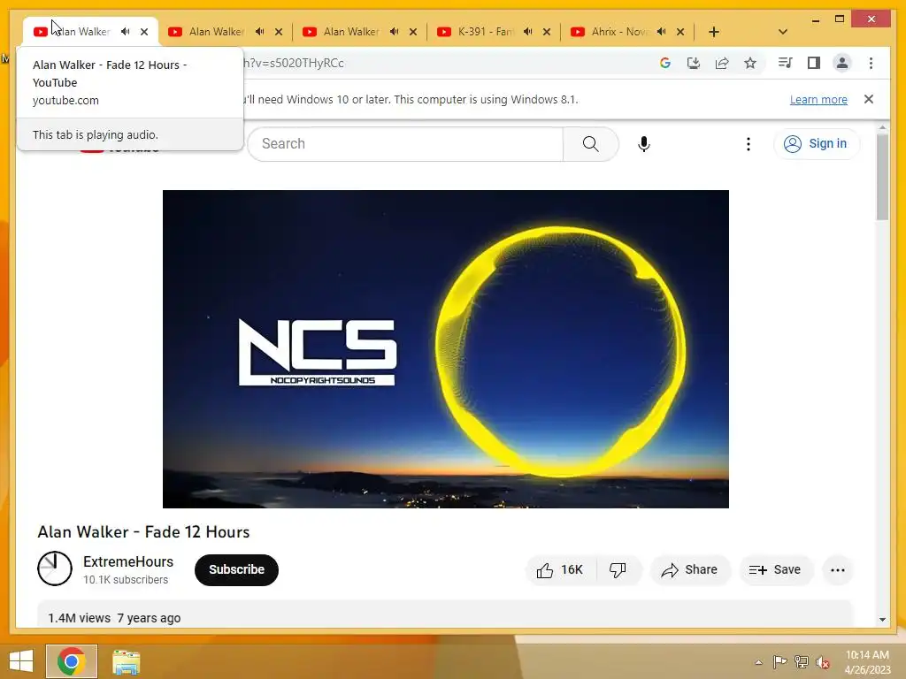This screenshot has width=906, height=679.
Task: Click the Google icon in address bar
Action: (x=665, y=63)
